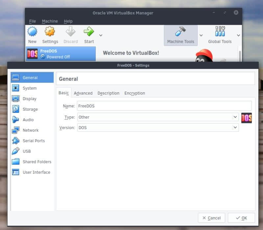Open the User Interface settings category
The height and width of the screenshot is (230, 263).
click(x=32, y=172)
